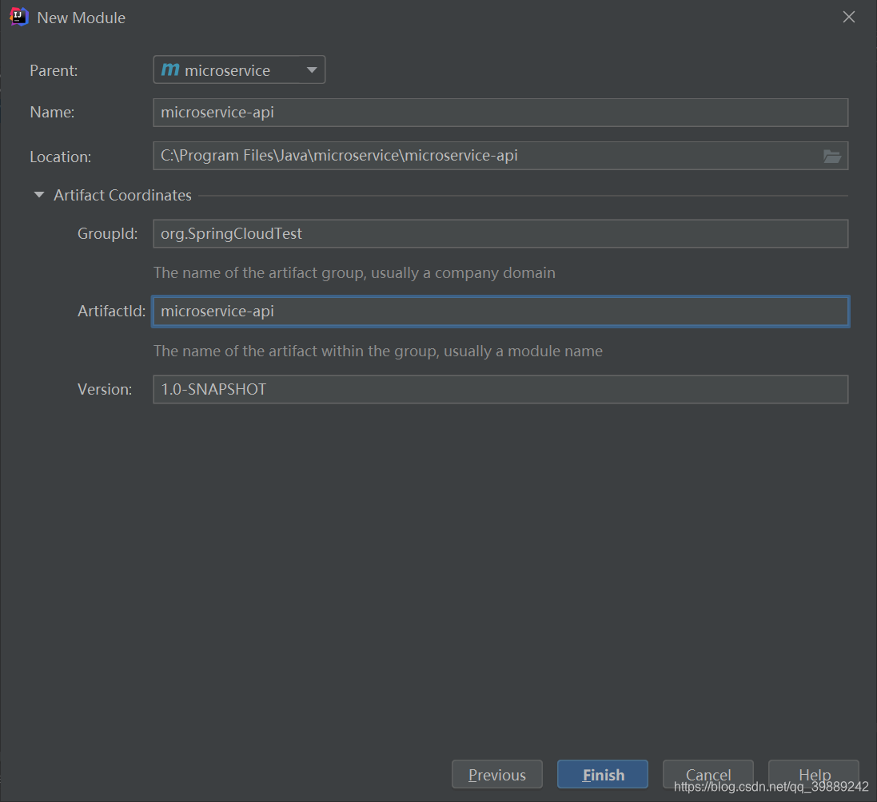Click the GroupId input field
The height and width of the screenshot is (802, 877).
coord(500,233)
